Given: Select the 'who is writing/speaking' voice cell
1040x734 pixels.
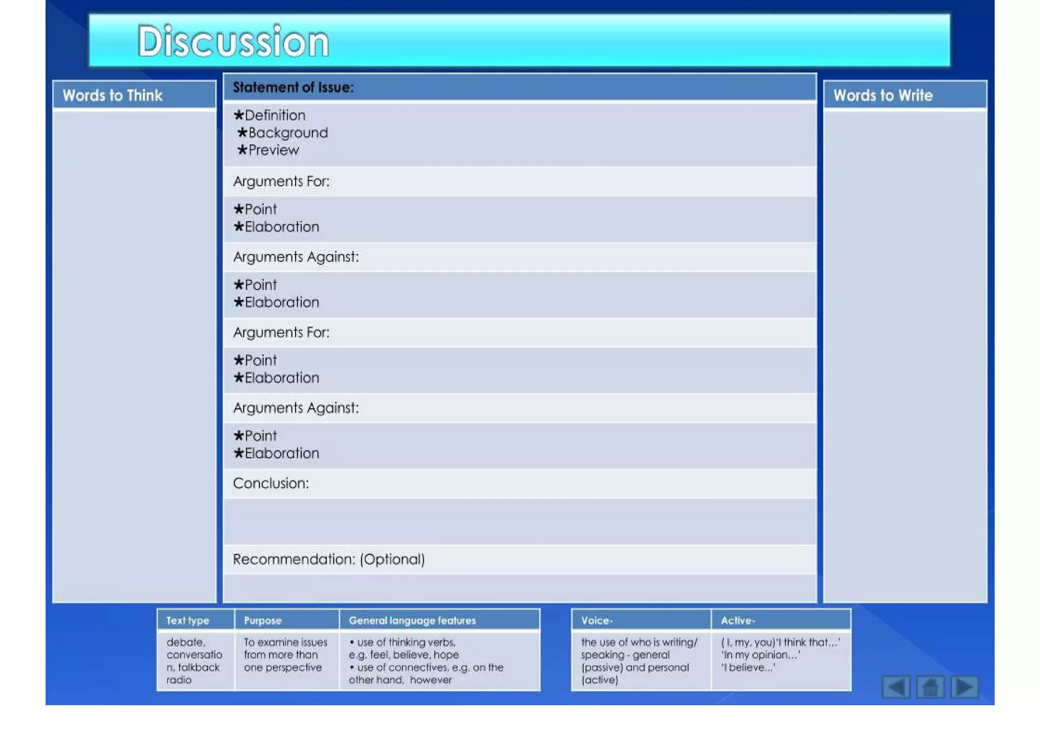Looking at the screenshot, I should 641,661.
